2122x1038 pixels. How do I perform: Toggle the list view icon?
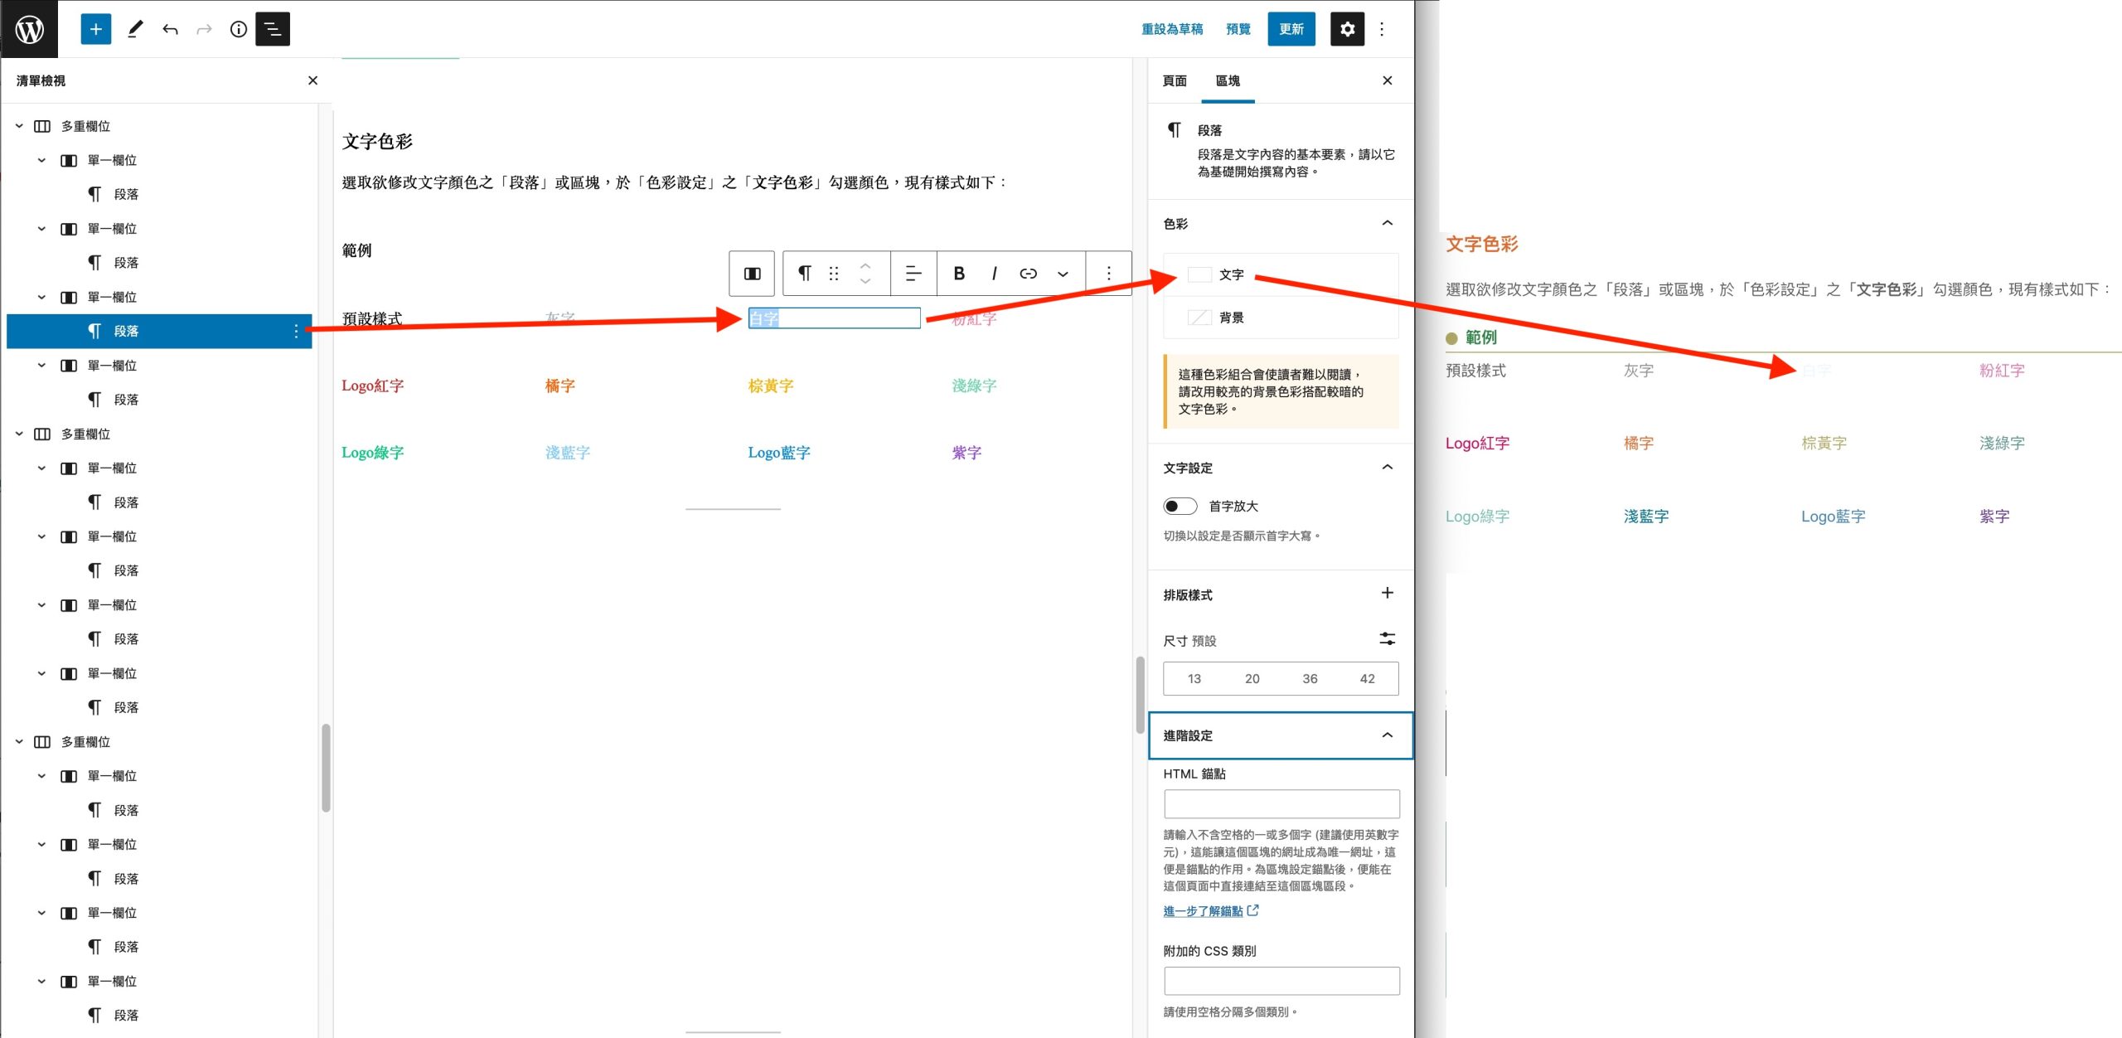pos(273,29)
